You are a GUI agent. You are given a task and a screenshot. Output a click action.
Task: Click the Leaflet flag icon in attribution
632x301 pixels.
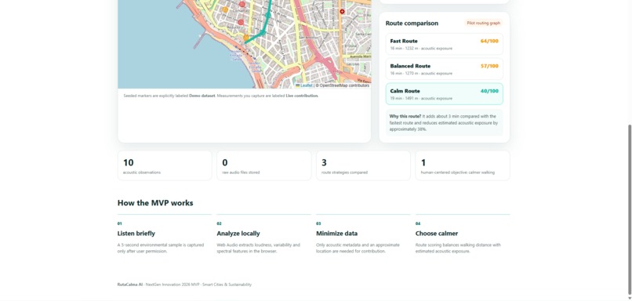click(x=298, y=85)
